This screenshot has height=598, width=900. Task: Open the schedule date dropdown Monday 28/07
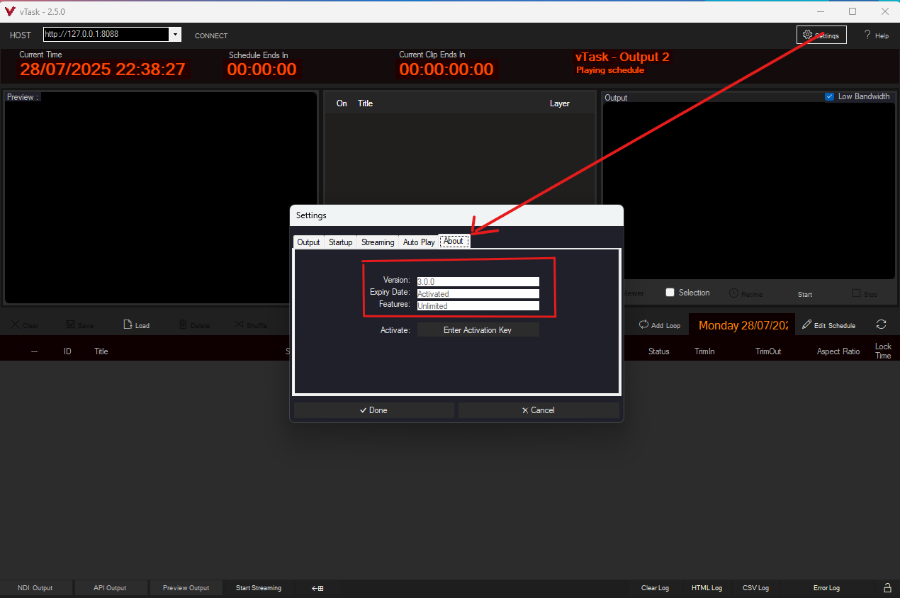[741, 325]
